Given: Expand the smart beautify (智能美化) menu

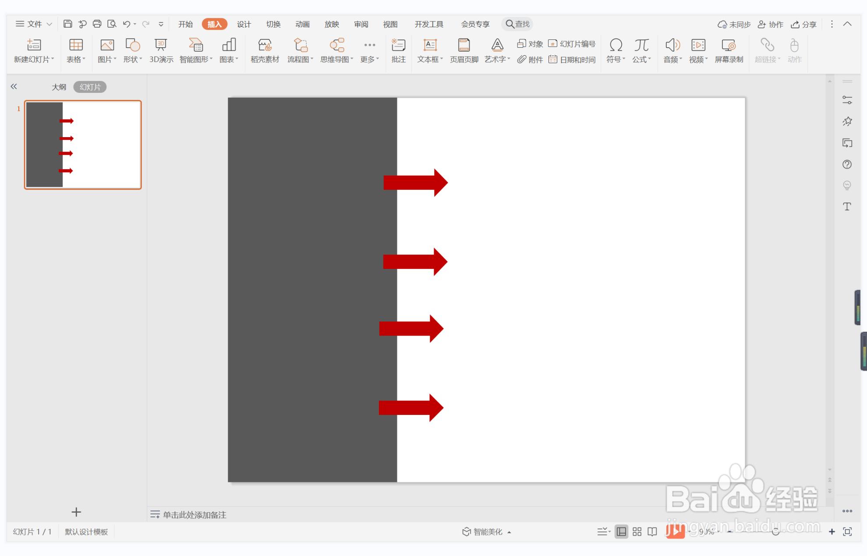Looking at the screenshot, I should click(x=487, y=531).
